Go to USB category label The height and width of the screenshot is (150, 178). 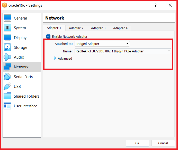(17, 86)
